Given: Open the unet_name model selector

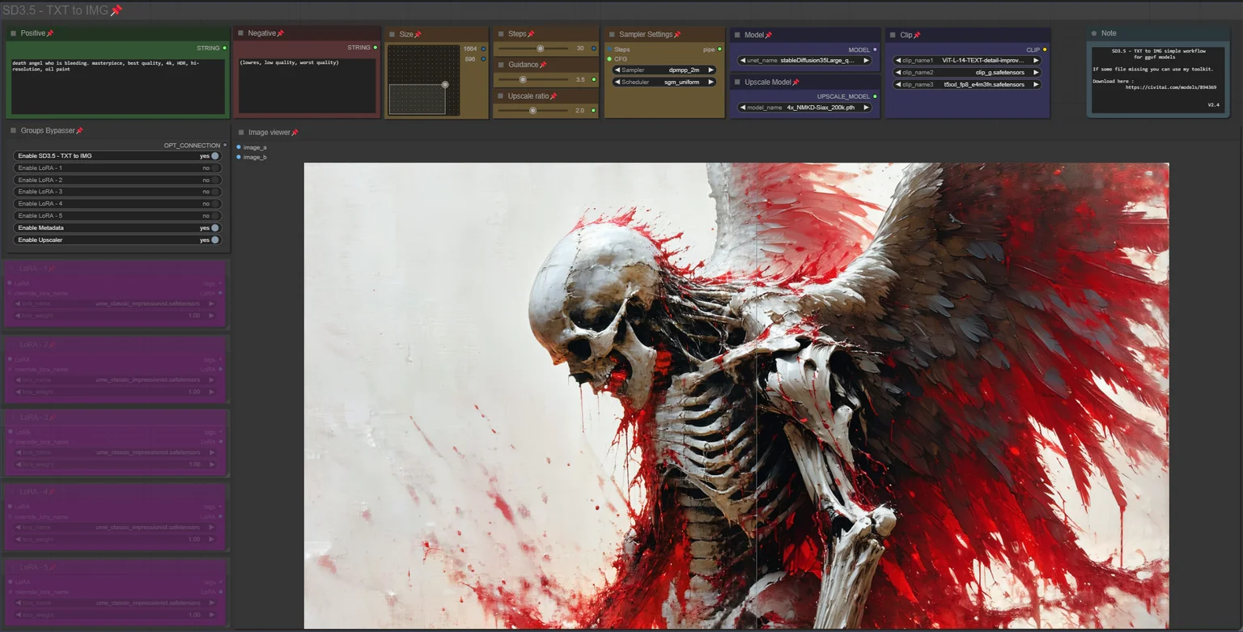Looking at the screenshot, I should pyautogui.click(x=805, y=61).
